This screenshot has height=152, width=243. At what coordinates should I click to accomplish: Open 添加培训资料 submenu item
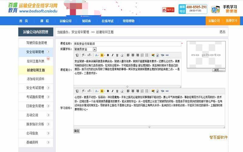36,79
